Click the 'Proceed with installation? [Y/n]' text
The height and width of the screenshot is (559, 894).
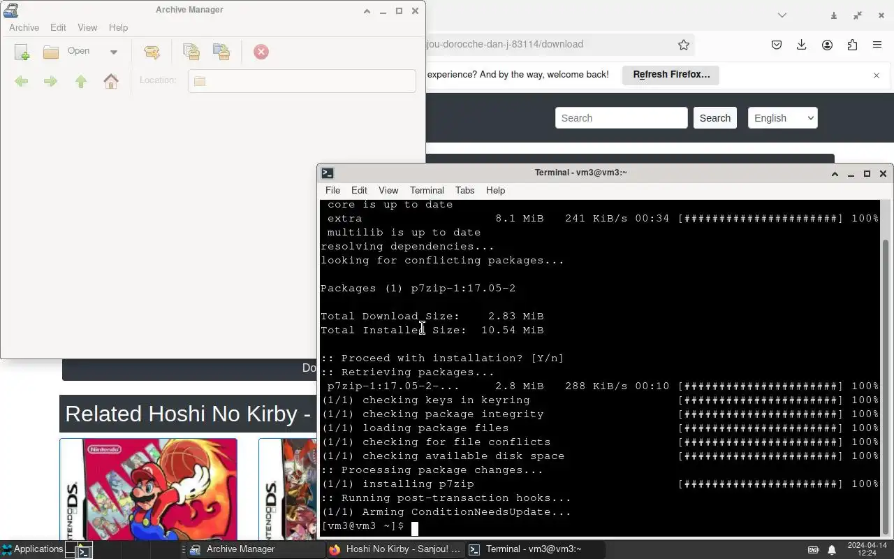(x=442, y=358)
